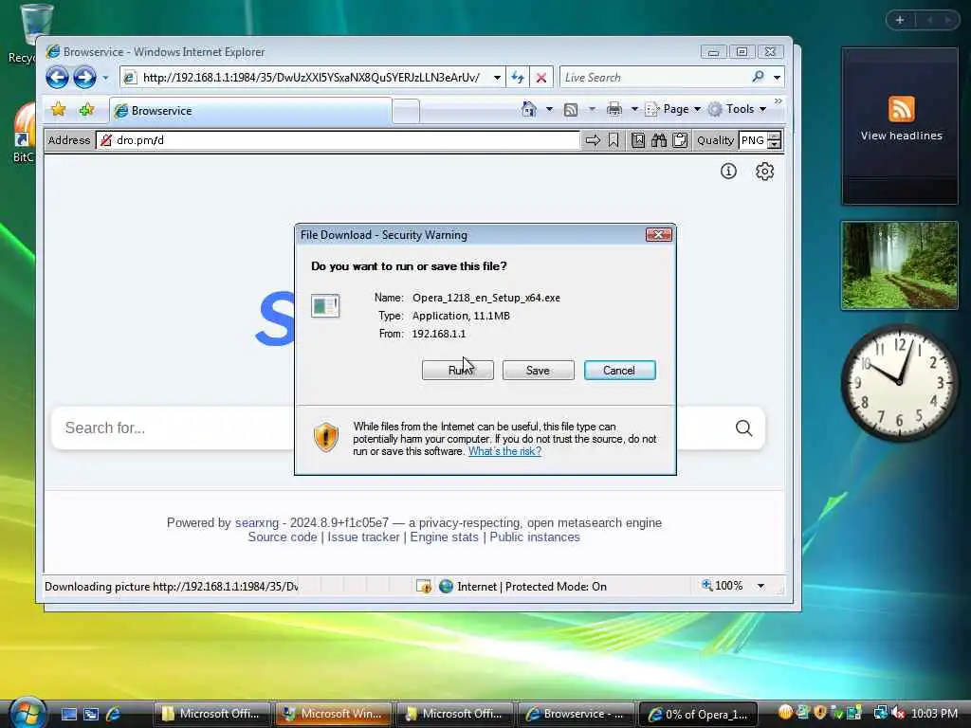Click the Browservice Go arrow button
Viewport: 971px width, 728px height.
(x=593, y=140)
